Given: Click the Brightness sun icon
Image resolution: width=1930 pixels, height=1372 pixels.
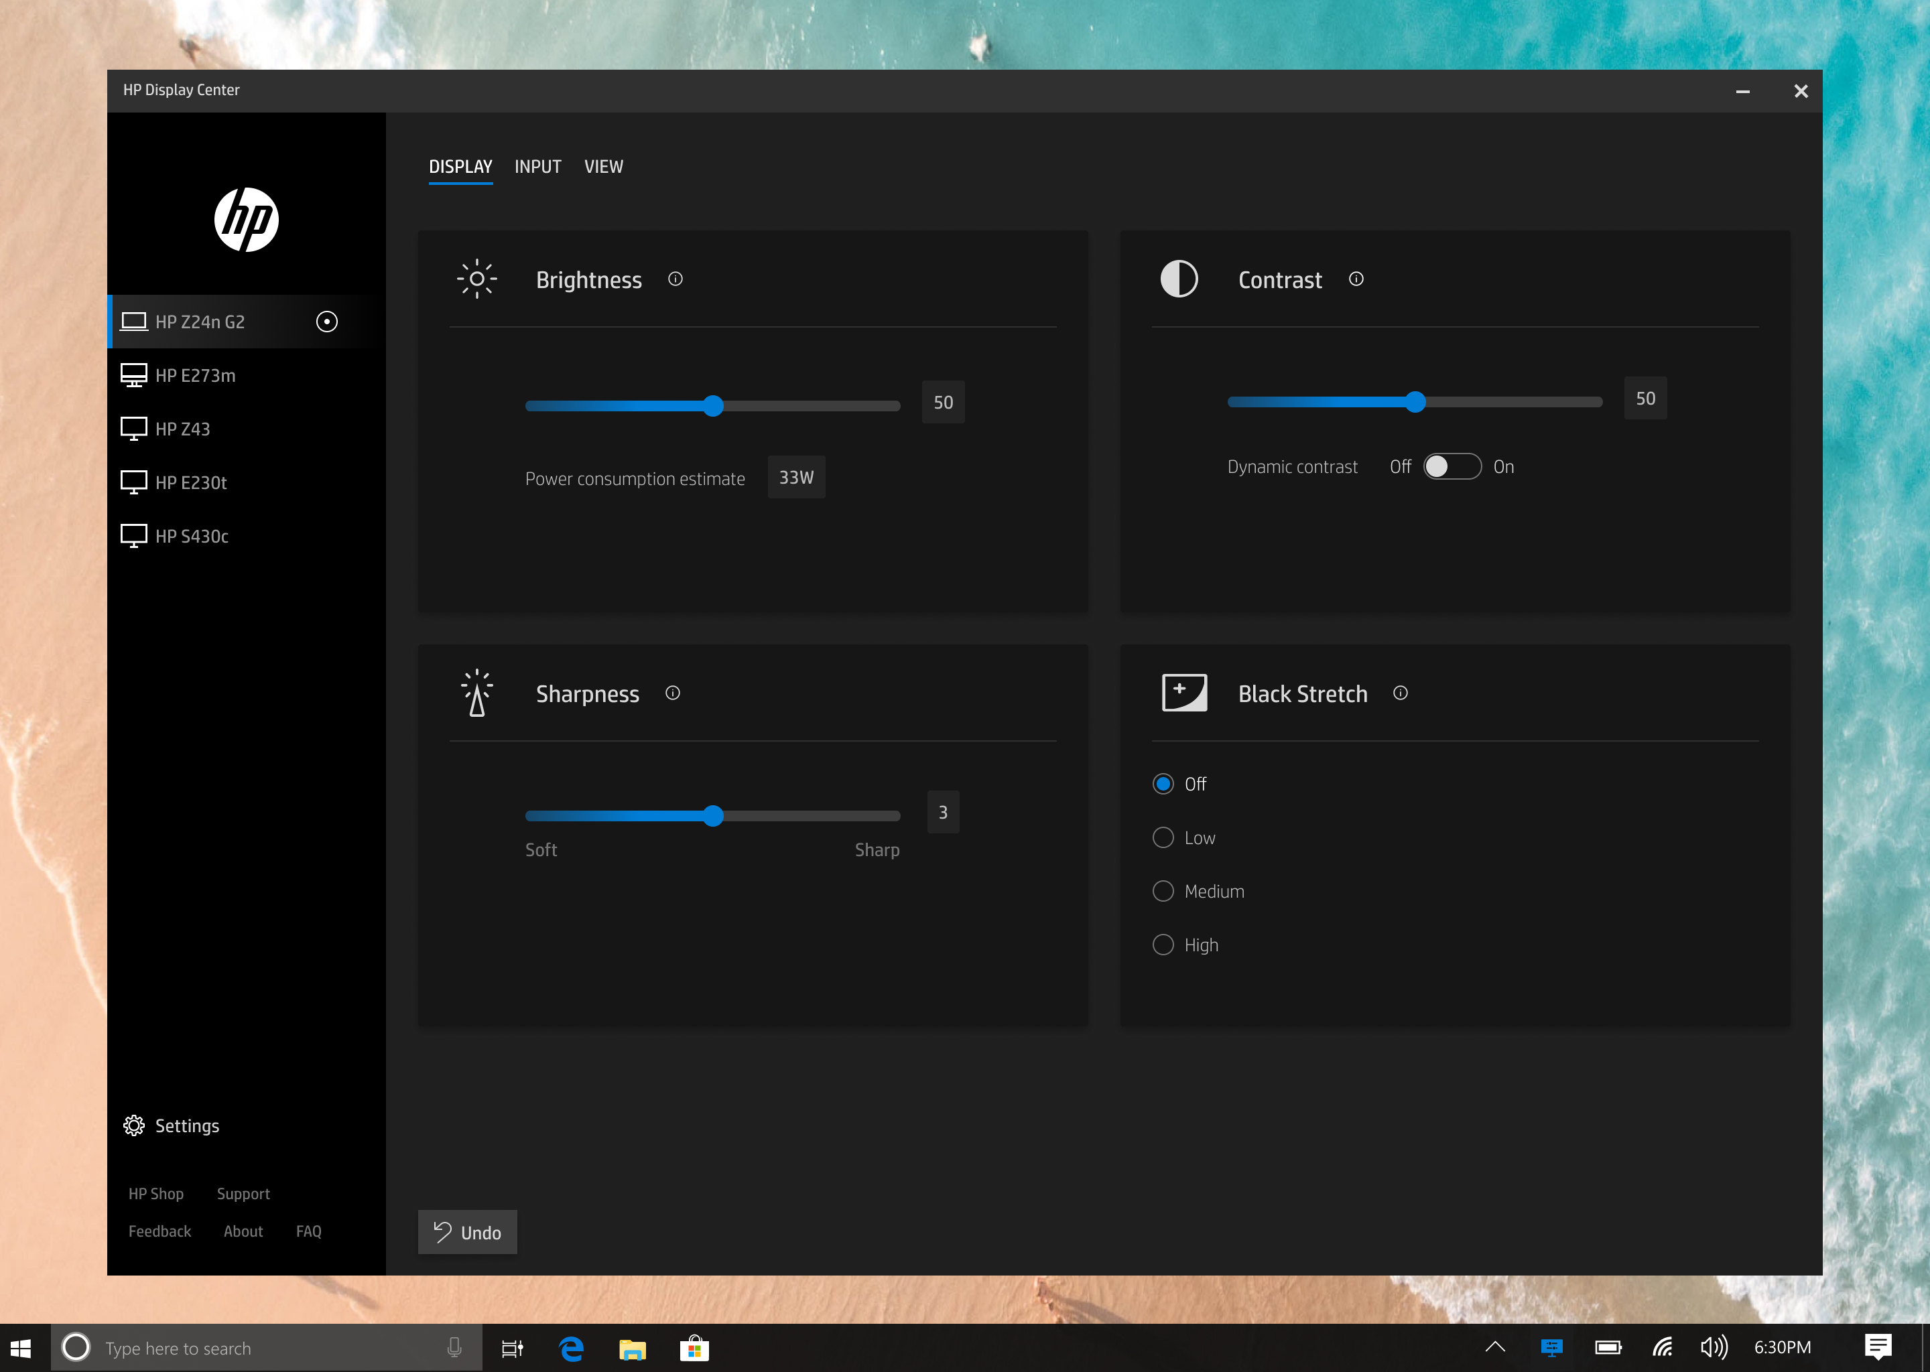Looking at the screenshot, I should coord(476,279).
